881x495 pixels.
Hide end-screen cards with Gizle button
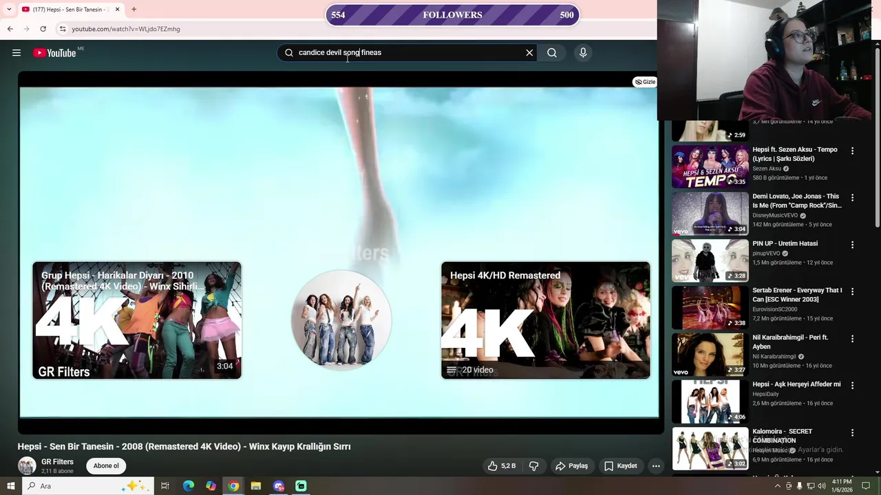coord(645,82)
